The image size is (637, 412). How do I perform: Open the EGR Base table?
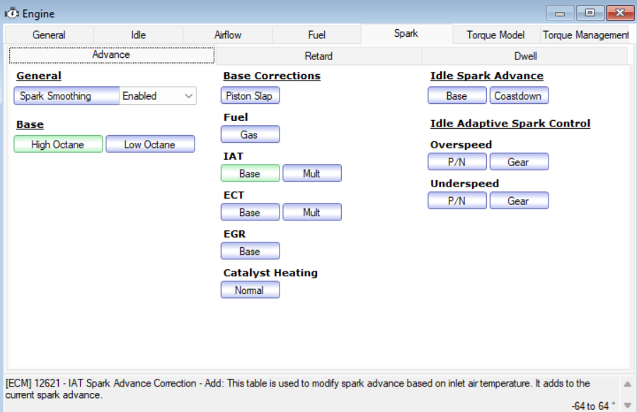250,252
